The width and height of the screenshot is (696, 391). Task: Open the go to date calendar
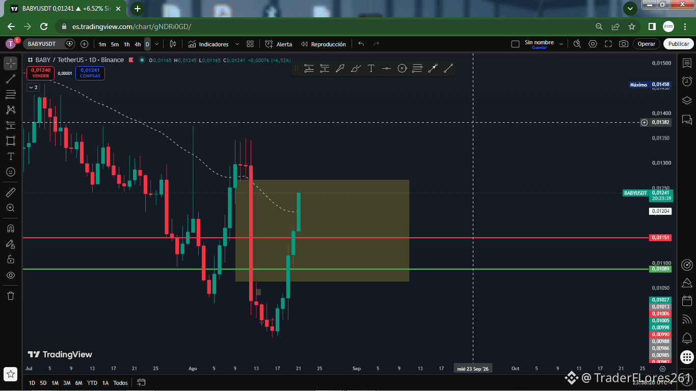click(x=141, y=382)
